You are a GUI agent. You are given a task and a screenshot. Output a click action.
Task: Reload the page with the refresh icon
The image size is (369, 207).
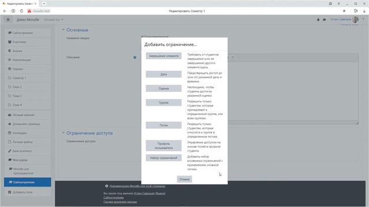pyautogui.click(x=21, y=11)
